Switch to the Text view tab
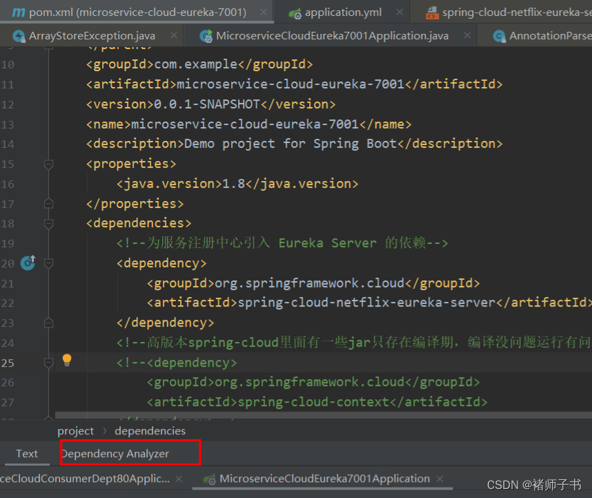 coord(27,453)
